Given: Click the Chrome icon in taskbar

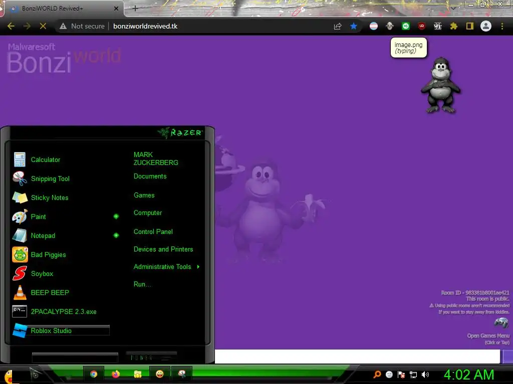Looking at the screenshot, I should [94, 374].
